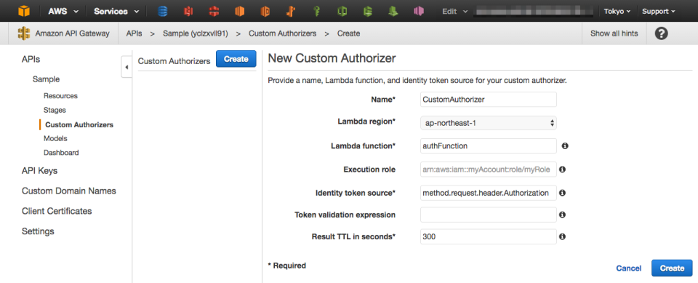Screen dimensions: 698x283
Task: Show info for Identity token source field
Action: click(x=562, y=193)
